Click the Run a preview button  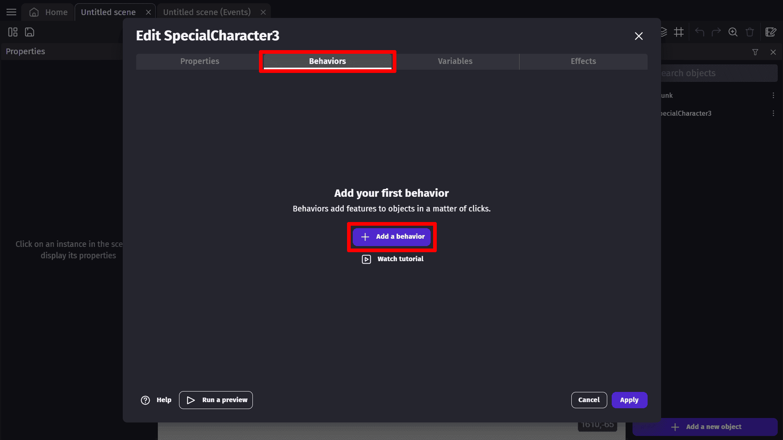click(216, 400)
